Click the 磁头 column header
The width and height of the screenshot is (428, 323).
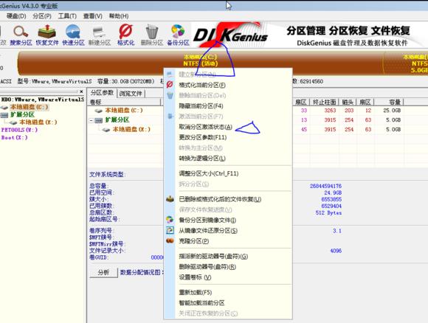click(x=348, y=103)
